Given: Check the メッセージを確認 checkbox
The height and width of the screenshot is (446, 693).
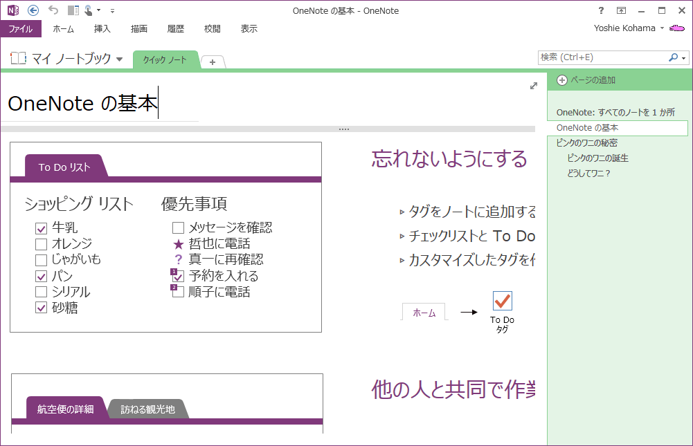Looking at the screenshot, I should point(178,228).
